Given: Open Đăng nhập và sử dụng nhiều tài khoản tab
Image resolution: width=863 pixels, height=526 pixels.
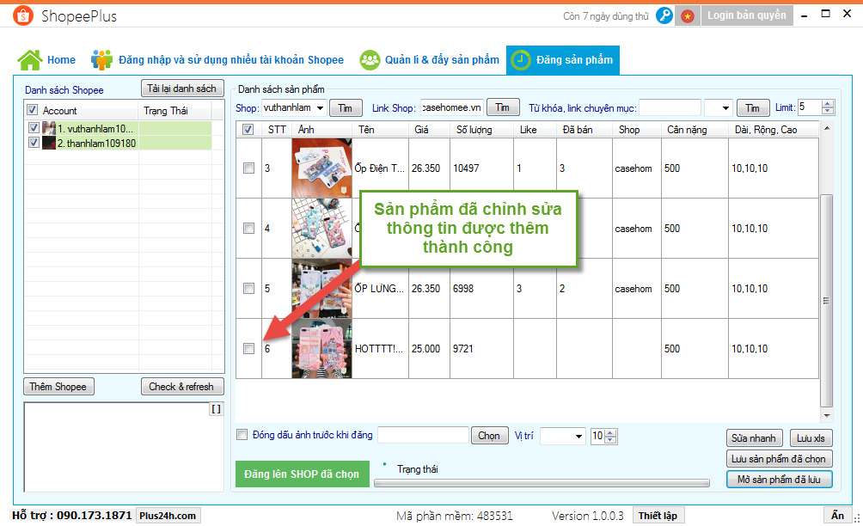Looking at the screenshot, I should coord(230,60).
